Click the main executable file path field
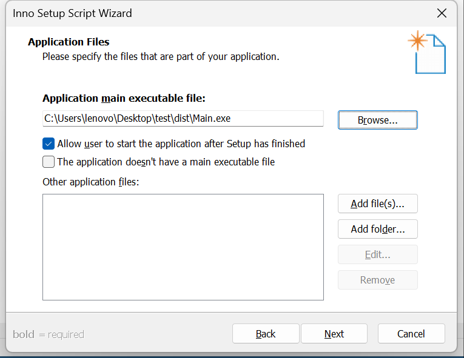Screen dimensions: 464x358 pyautogui.click(x=183, y=119)
